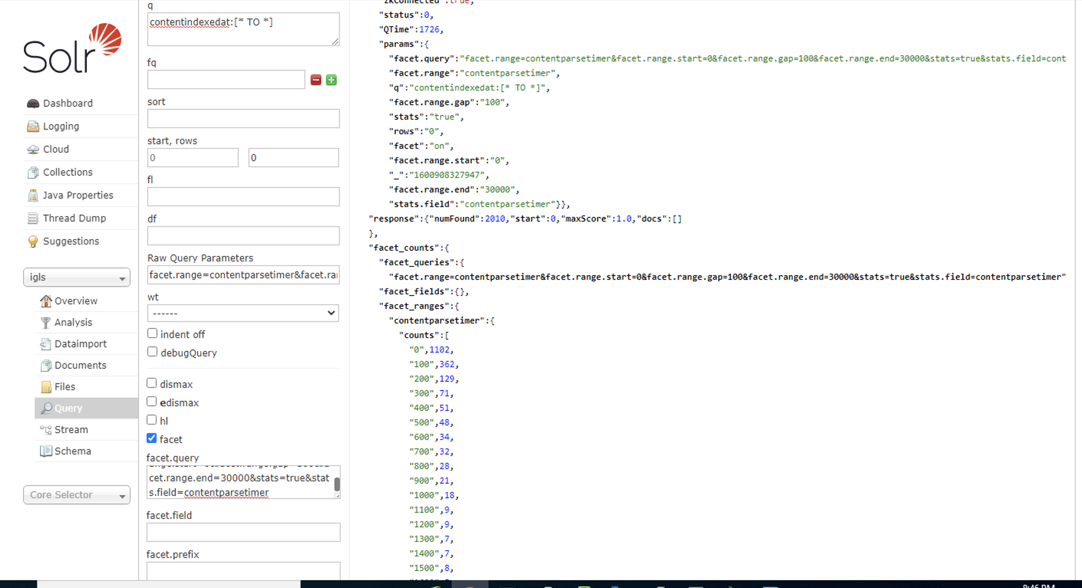Click the Solr logo
This screenshot has height=588, width=1082.
click(x=72, y=48)
